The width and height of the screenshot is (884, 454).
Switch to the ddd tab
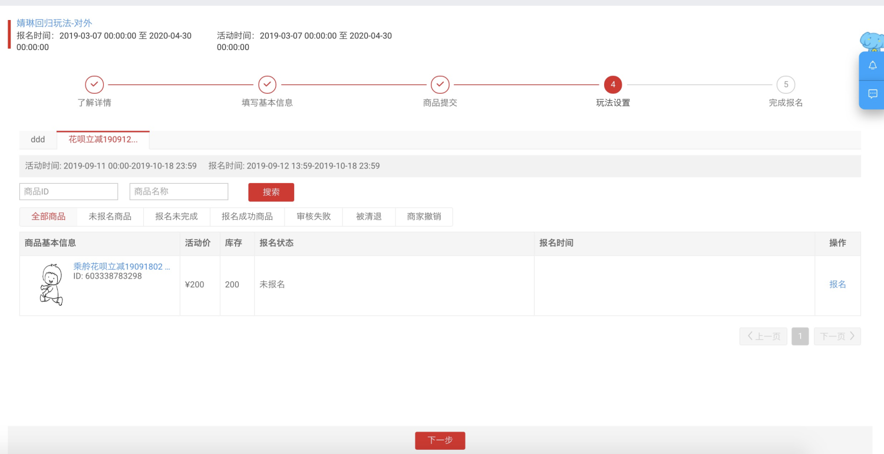tap(38, 140)
